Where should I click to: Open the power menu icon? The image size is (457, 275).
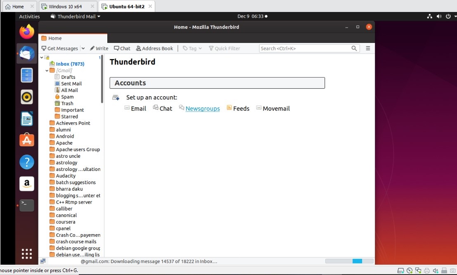(448, 17)
